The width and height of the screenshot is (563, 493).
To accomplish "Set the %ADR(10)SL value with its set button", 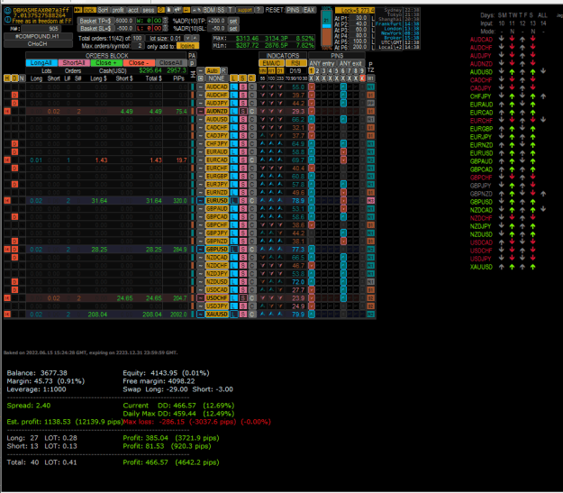I will 233,28.
